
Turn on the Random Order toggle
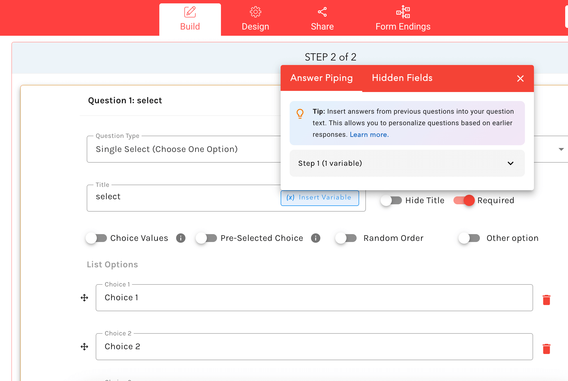[x=346, y=238]
